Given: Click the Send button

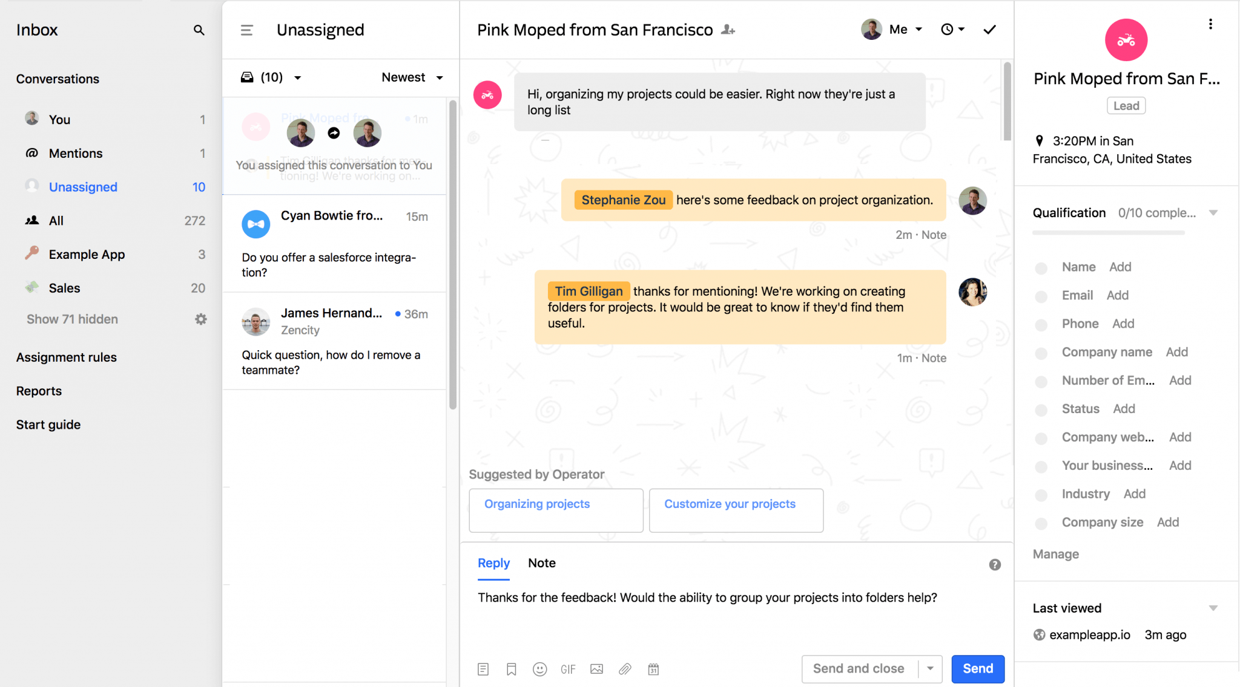Looking at the screenshot, I should tap(977, 669).
